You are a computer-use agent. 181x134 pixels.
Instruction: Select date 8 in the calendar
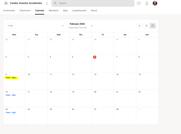pyautogui.click(x=139, y=57)
